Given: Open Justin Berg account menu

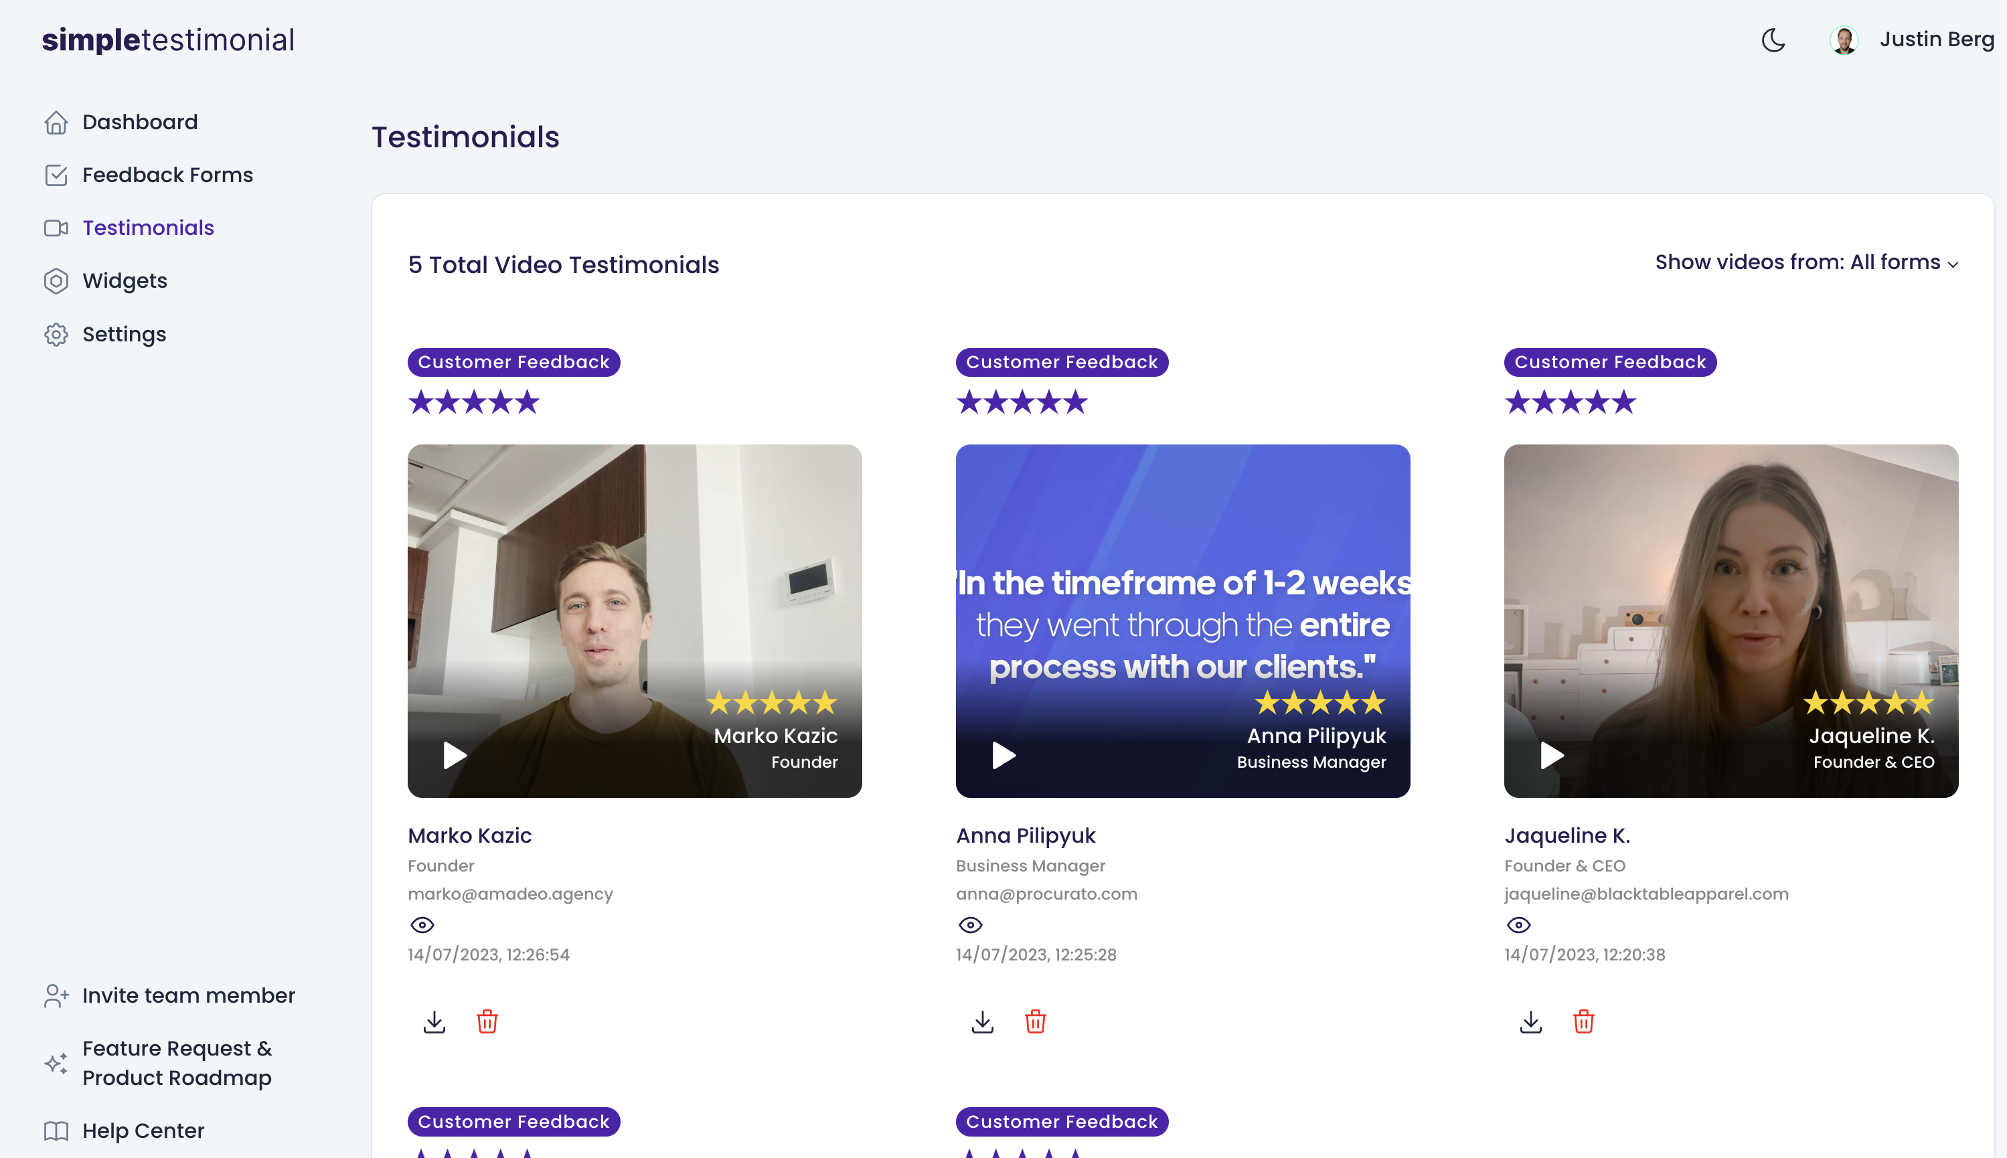Looking at the screenshot, I should (x=1936, y=39).
